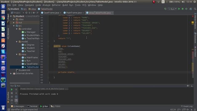
Task: Collapse the src folder
Action: 14,26
